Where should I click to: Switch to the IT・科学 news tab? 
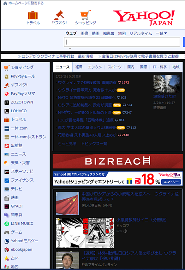tap(160, 67)
